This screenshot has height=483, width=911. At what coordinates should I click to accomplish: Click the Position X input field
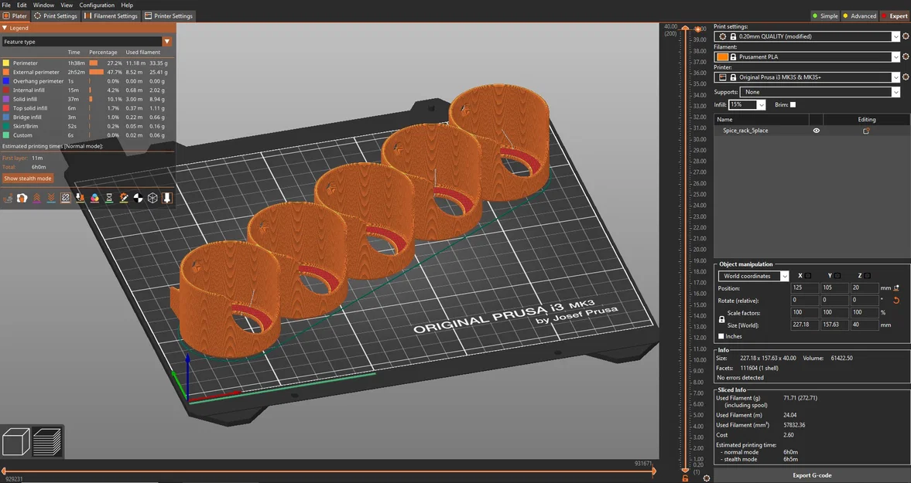coord(804,287)
